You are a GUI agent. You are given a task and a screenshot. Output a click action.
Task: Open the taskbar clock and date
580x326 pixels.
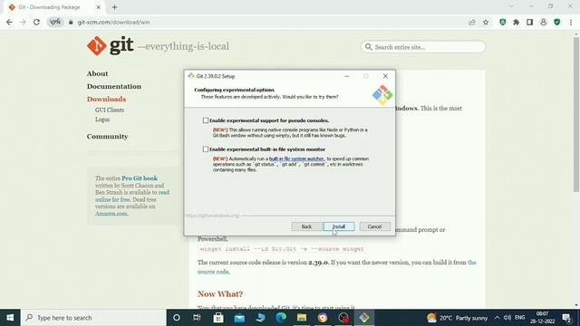(x=542, y=318)
